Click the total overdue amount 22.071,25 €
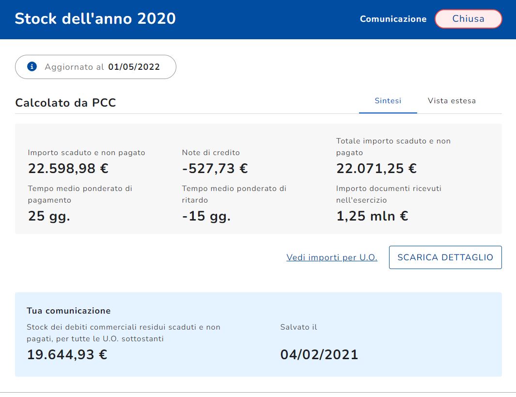516x397 pixels. tap(376, 168)
